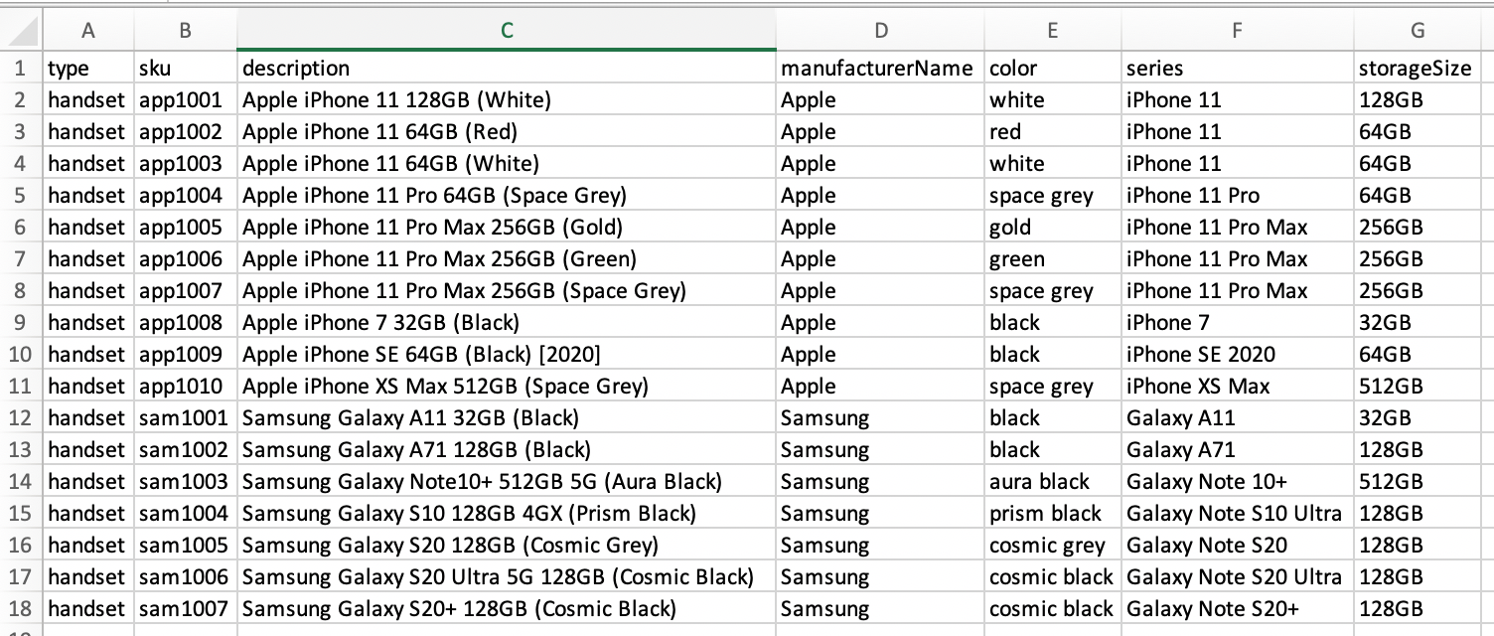This screenshot has width=1494, height=636.
Task: Select column G header
Action: 1418,31
